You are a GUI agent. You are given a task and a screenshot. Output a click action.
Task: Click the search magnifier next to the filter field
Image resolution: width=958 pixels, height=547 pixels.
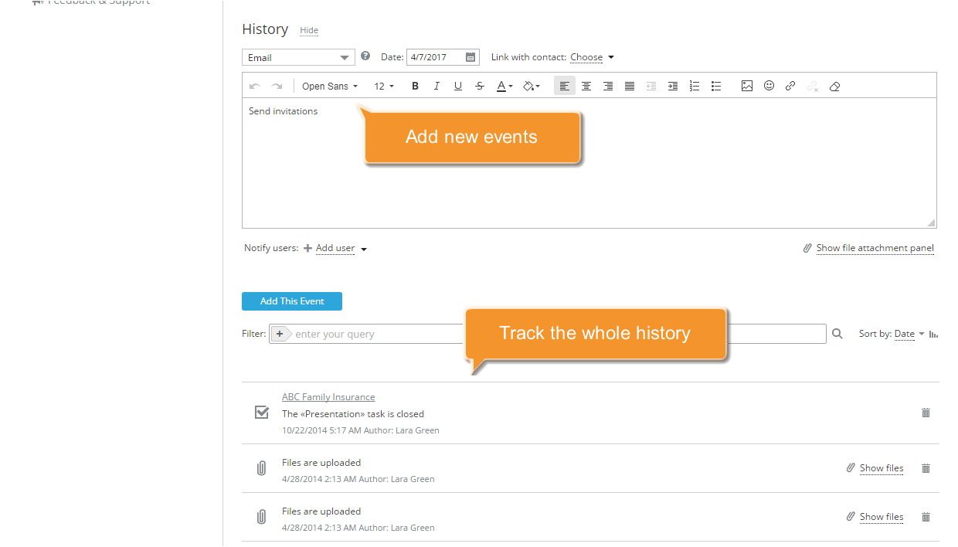[837, 333]
